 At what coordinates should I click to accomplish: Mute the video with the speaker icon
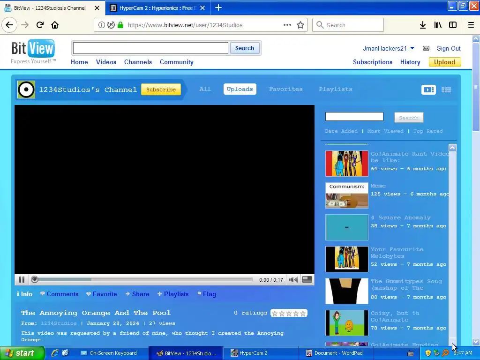293,279
